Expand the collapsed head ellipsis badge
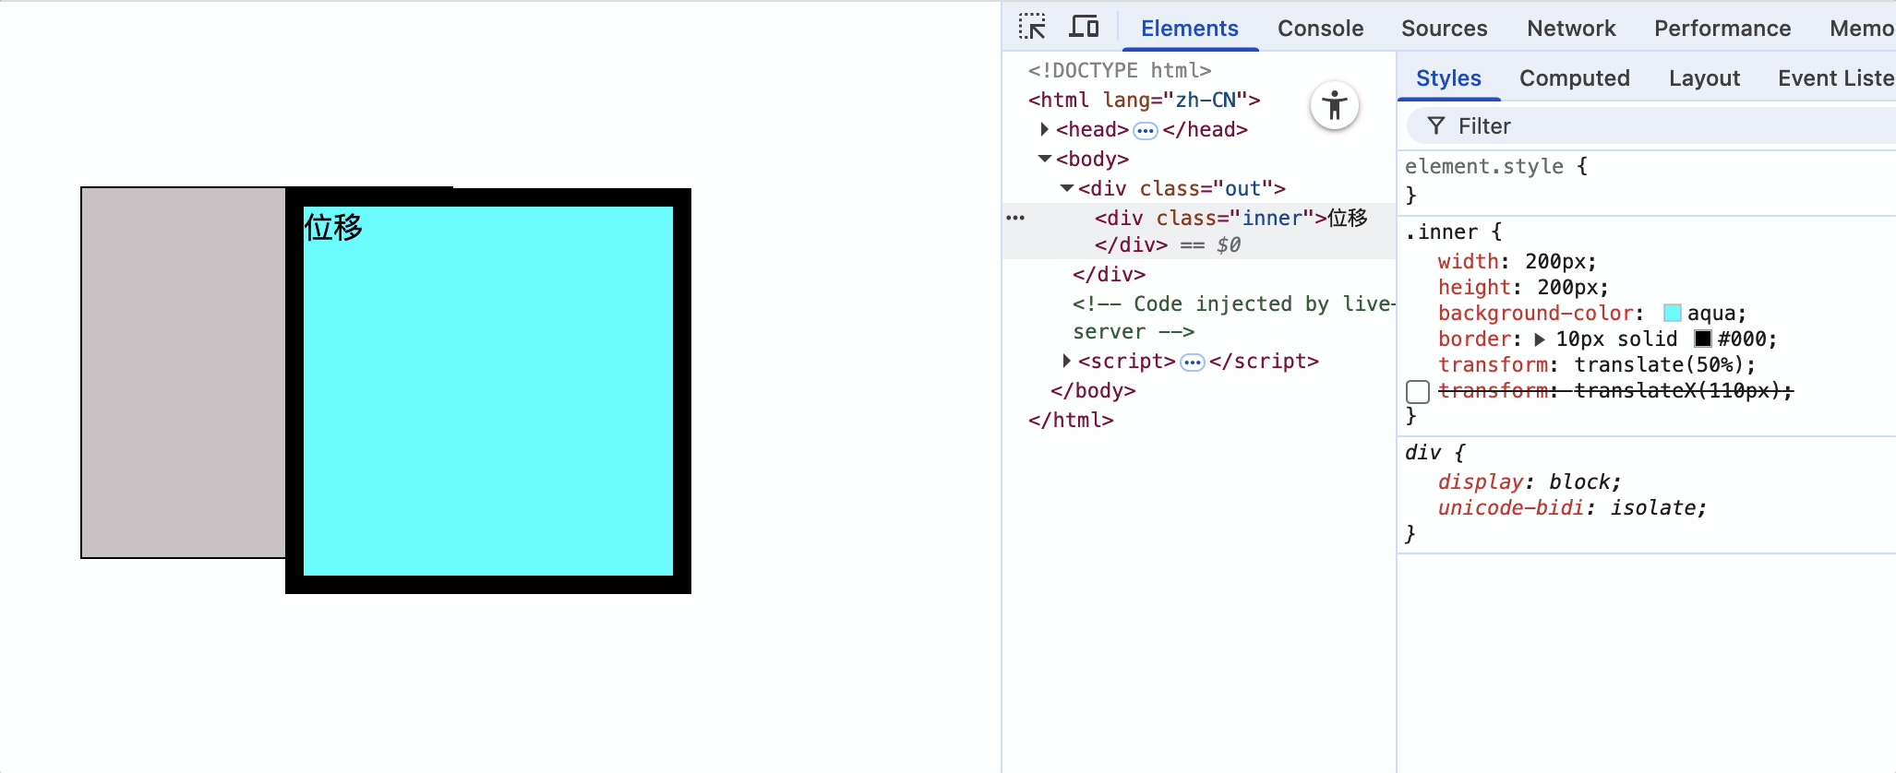The width and height of the screenshot is (1896, 773). (x=1146, y=130)
